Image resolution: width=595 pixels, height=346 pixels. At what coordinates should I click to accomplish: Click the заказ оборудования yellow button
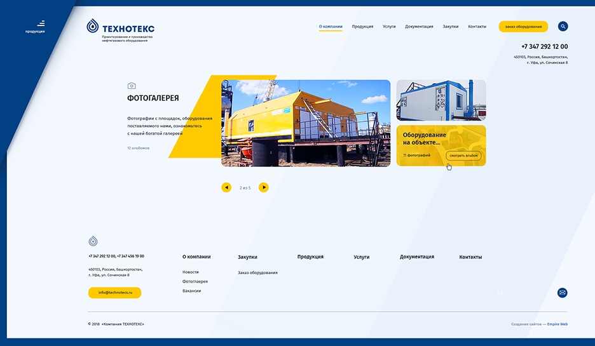tap(523, 27)
